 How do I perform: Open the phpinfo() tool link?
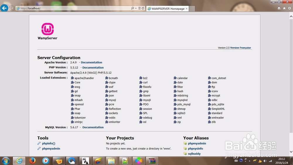(x=49, y=143)
